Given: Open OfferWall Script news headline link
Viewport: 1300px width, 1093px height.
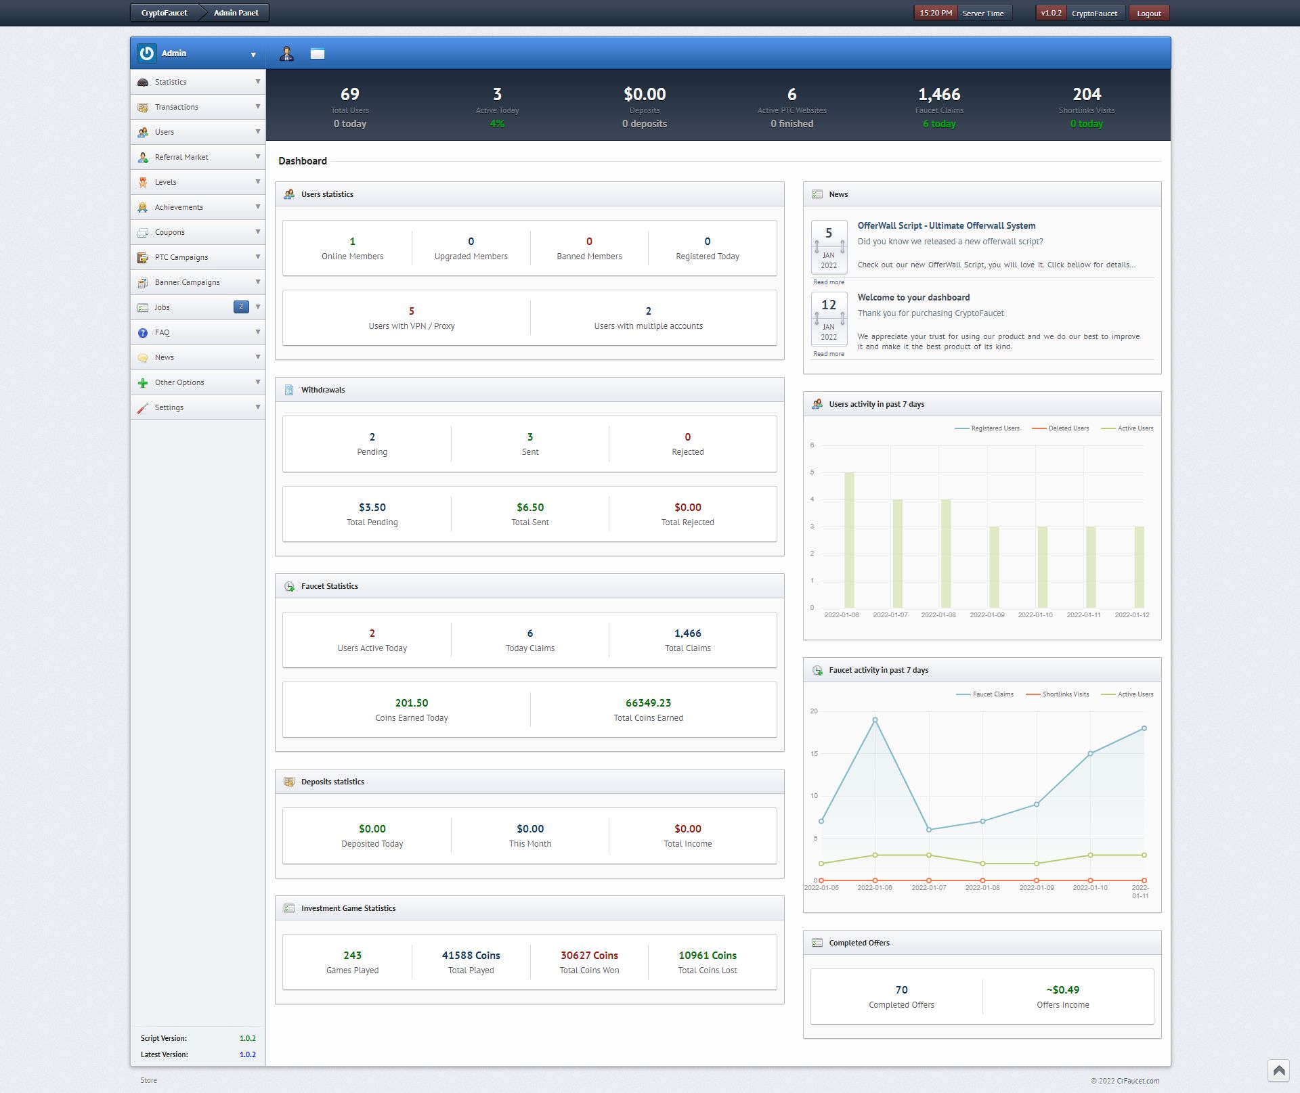Looking at the screenshot, I should coord(946,226).
